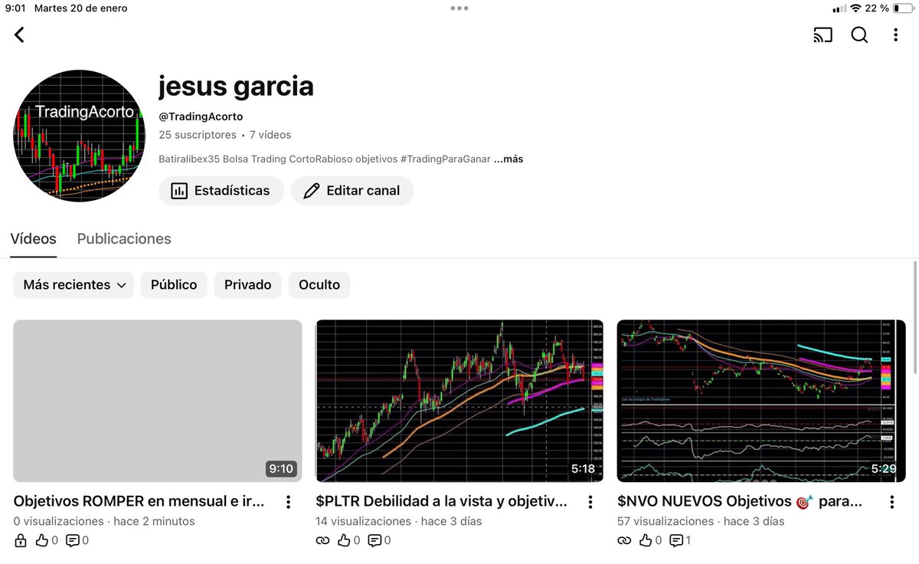Open the cast to device icon
The image size is (919, 564).
tap(823, 35)
